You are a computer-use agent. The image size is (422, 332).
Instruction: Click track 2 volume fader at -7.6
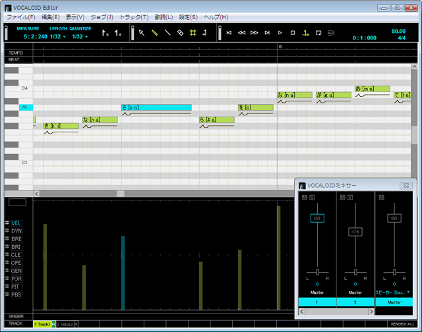pos(355,231)
